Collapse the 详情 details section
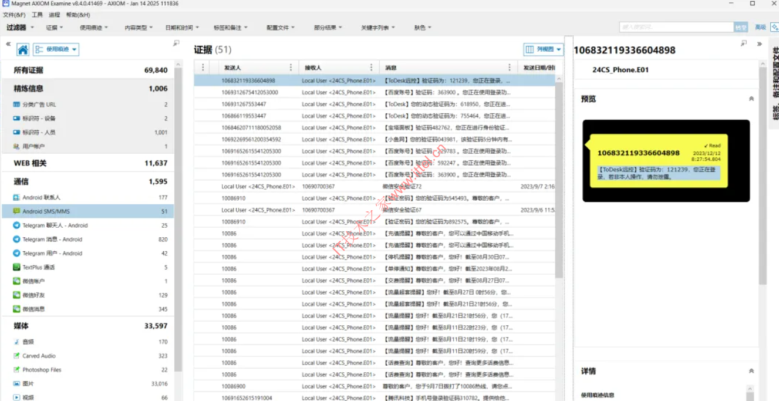 pyautogui.click(x=751, y=371)
